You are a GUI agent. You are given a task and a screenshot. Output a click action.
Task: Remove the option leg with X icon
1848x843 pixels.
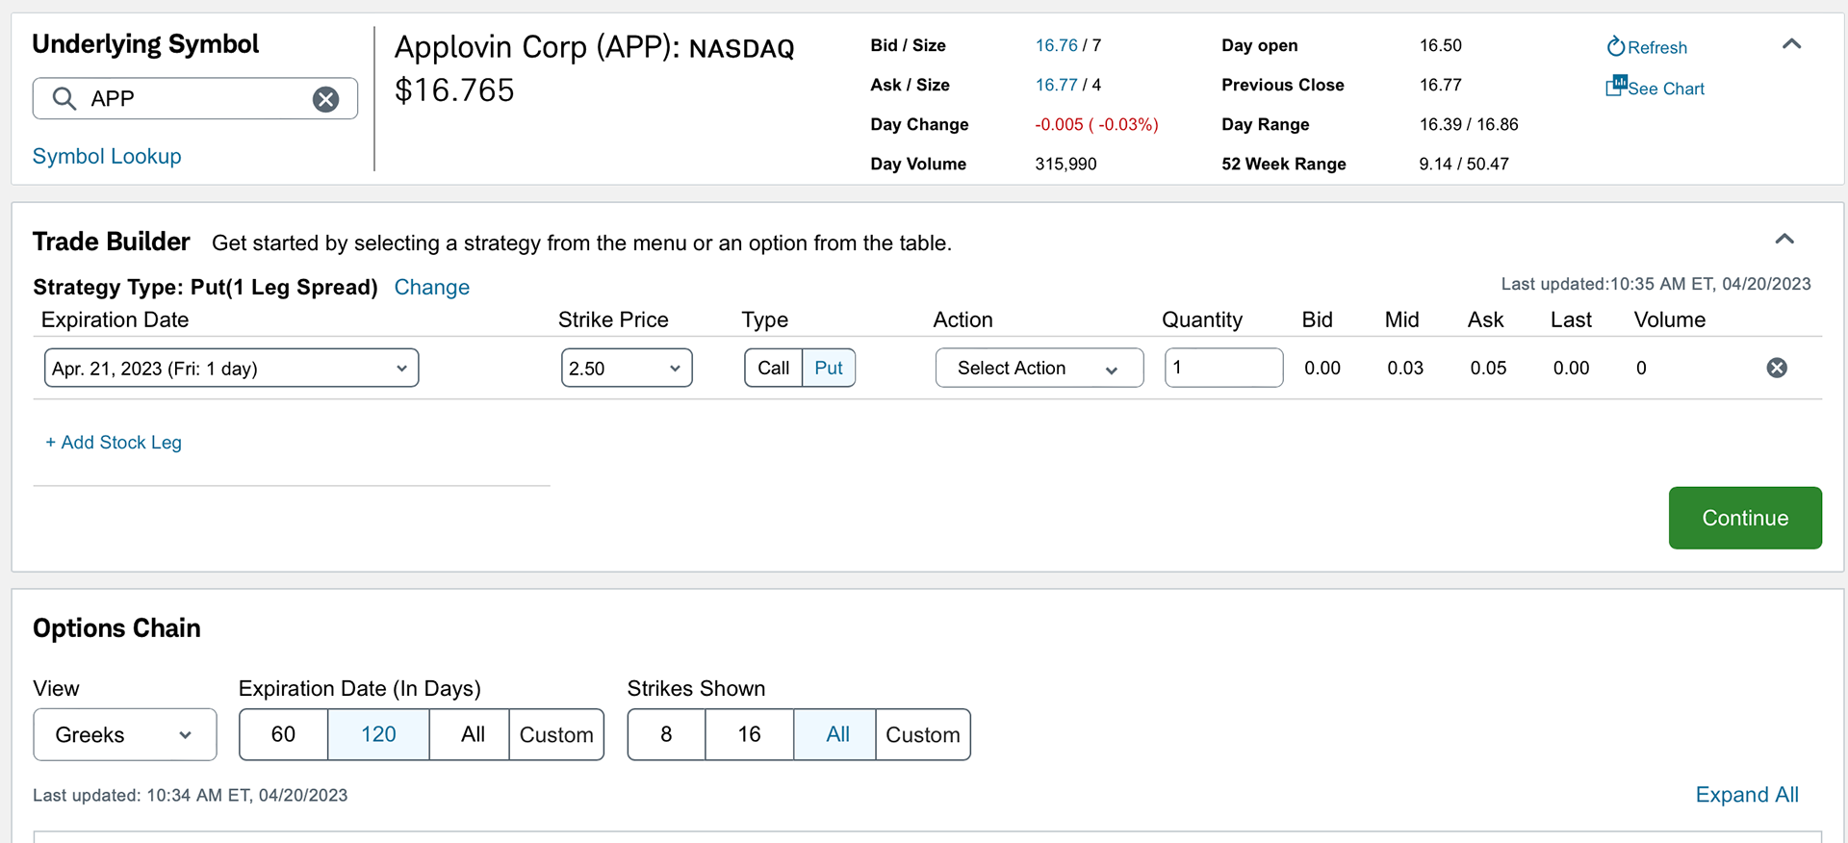(1777, 368)
